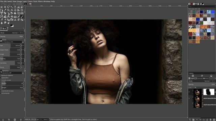The height and width of the screenshot is (121, 216).
Task: Click the new layer icon
Action: pyautogui.click(x=190, y=120)
